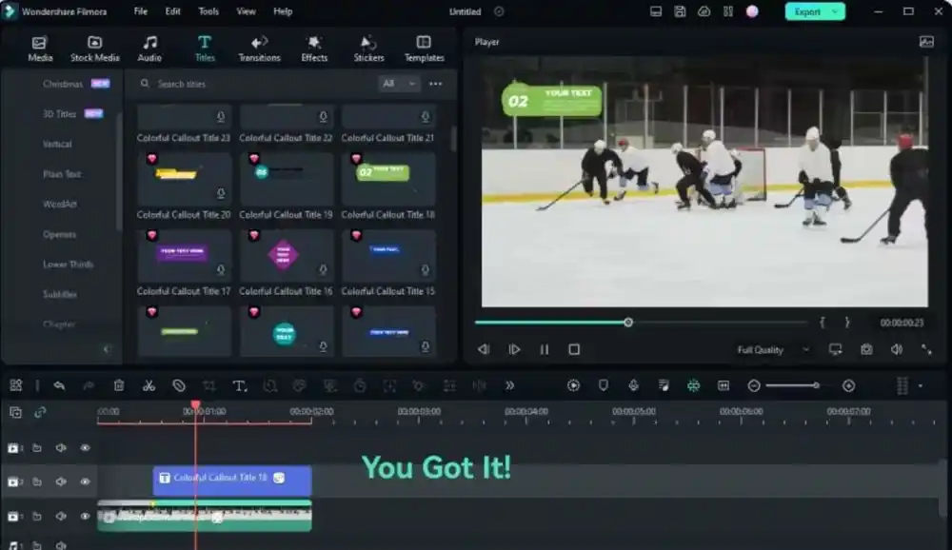Click the scissors split tool in timeline toolbar

pyautogui.click(x=149, y=385)
